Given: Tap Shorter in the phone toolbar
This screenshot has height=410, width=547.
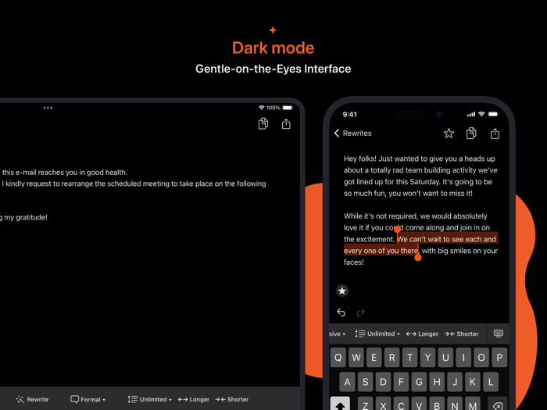Looking at the screenshot, I should [462, 333].
